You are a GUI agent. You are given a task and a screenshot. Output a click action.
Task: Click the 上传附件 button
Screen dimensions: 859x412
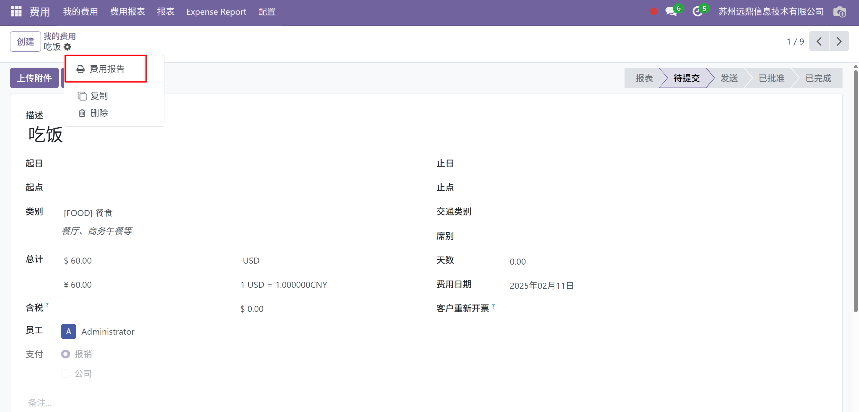(x=34, y=78)
